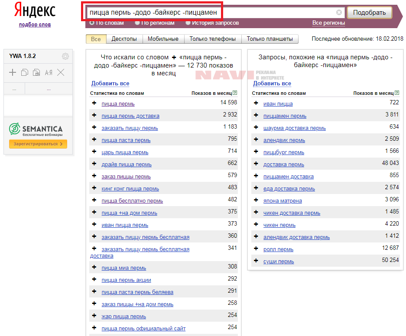Click the plus icon next to 'царь пицца пермь'
Viewport: 406px width, 336px height.
point(94,152)
